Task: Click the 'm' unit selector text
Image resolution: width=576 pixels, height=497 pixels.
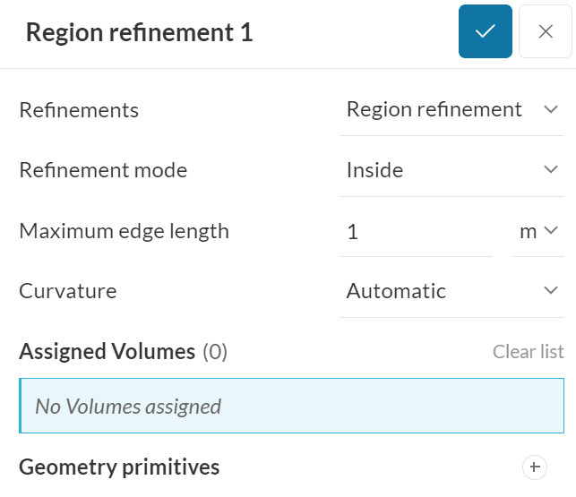Action: (528, 231)
